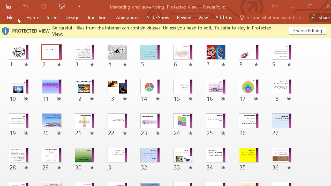Viewport: 331px width, 186px height.
Task: Select slide 21 connected circles diagram thumbnail
Action: (85, 121)
